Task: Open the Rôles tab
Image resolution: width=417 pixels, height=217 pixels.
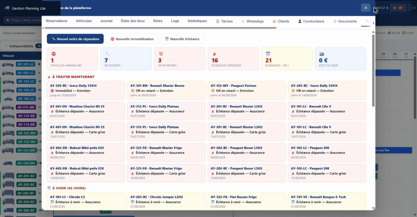Action: (158, 21)
